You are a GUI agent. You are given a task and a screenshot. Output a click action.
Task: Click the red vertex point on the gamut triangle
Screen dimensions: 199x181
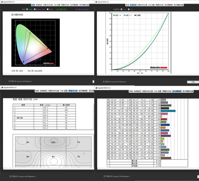click(47, 48)
